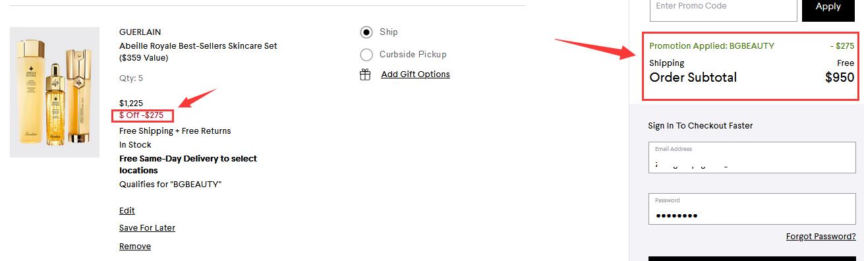Click the gift box icon
The image size is (864, 261).
point(365,74)
